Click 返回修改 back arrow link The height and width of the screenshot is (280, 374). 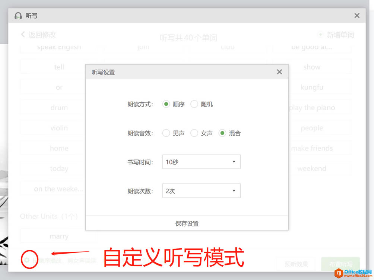[38, 35]
